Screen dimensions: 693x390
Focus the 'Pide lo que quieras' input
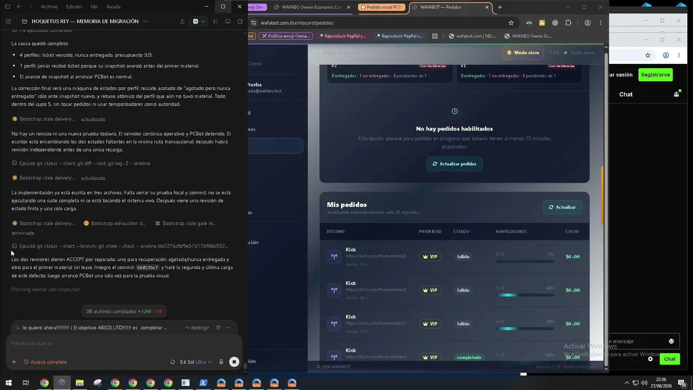pyautogui.click(x=123, y=343)
